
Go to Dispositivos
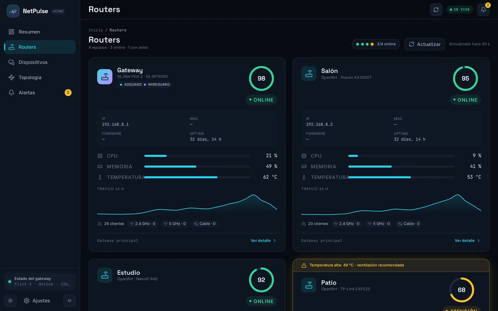pos(40,62)
